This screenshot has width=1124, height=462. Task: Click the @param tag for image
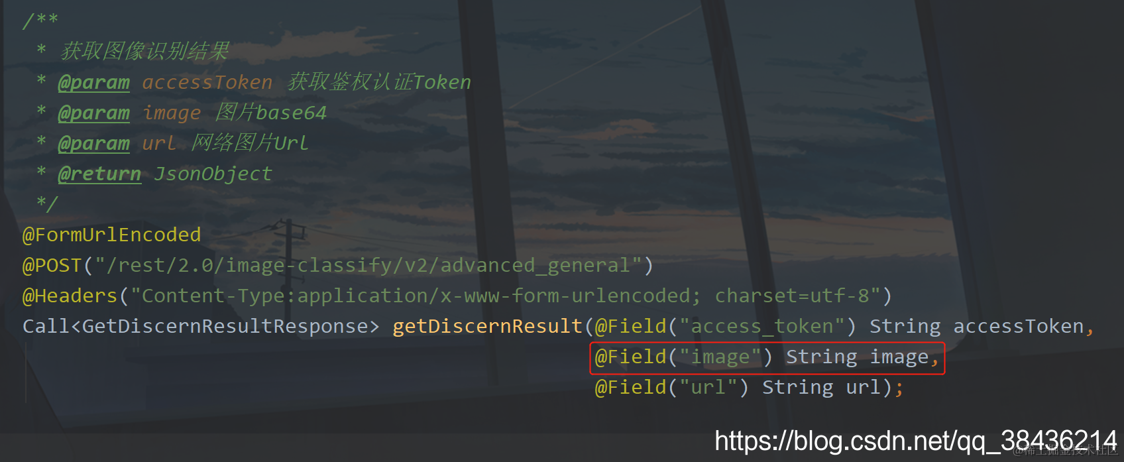click(93, 113)
